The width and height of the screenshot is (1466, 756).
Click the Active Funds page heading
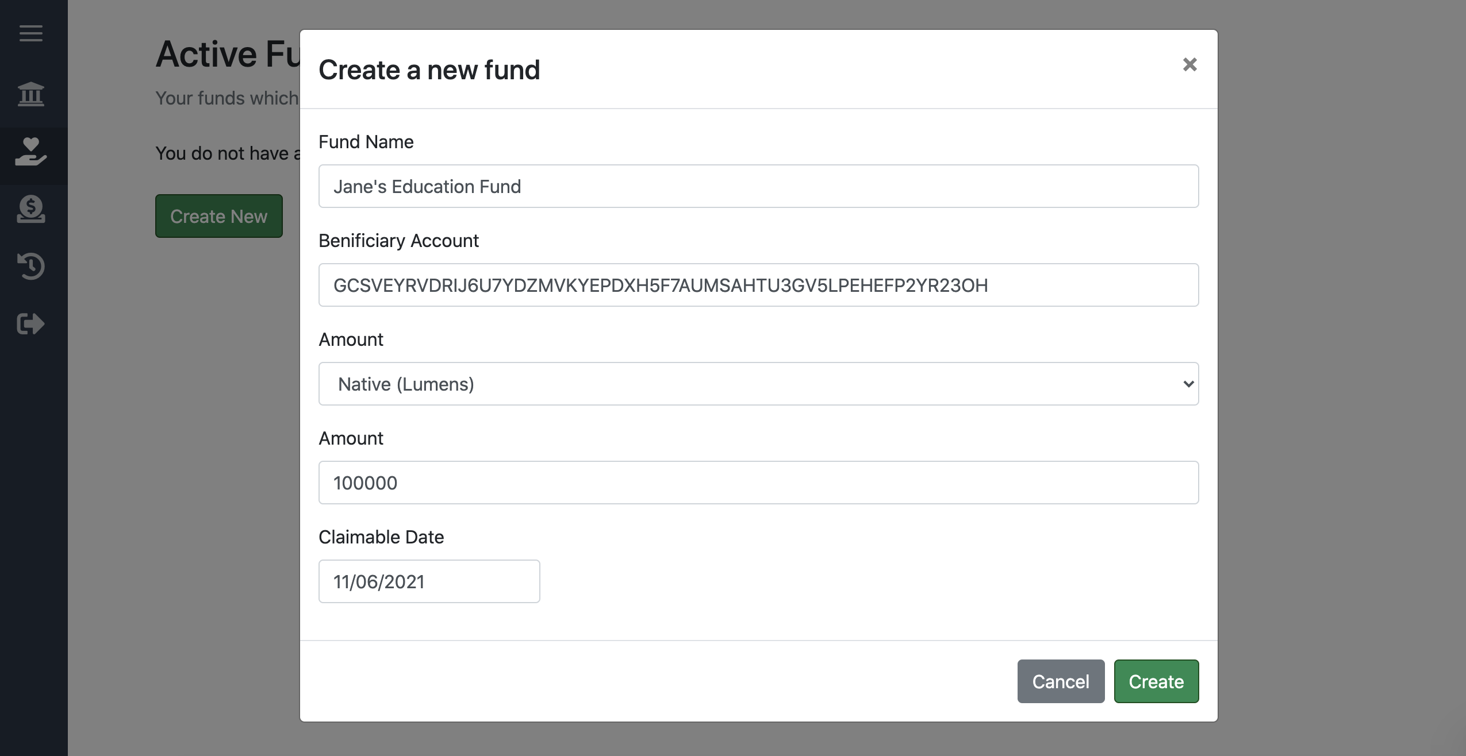[x=228, y=55]
